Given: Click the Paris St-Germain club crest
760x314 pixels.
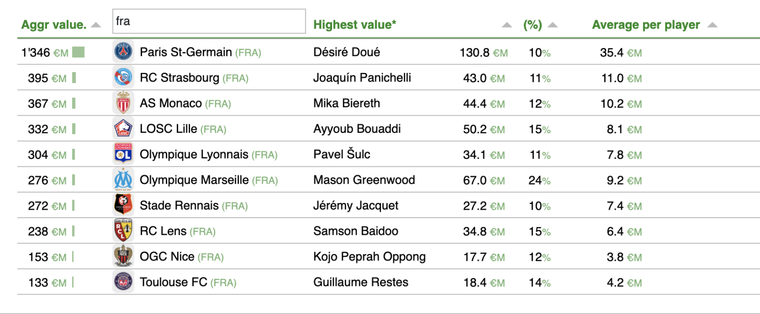Looking at the screenshot, I should pyautogui.click(x=123, y=52).
